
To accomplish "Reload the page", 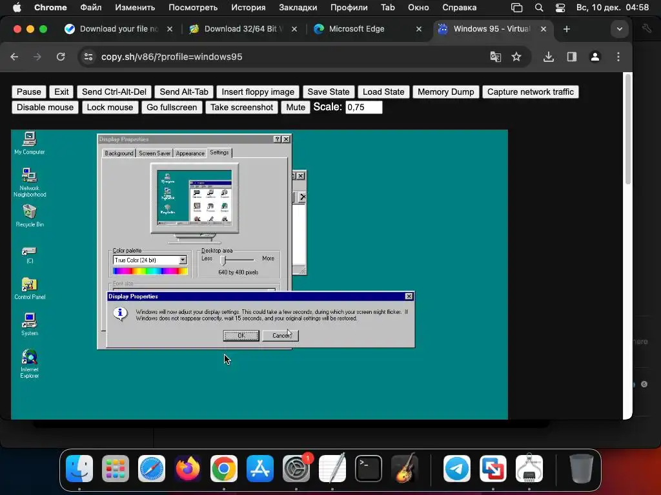I will pos(61,57).
